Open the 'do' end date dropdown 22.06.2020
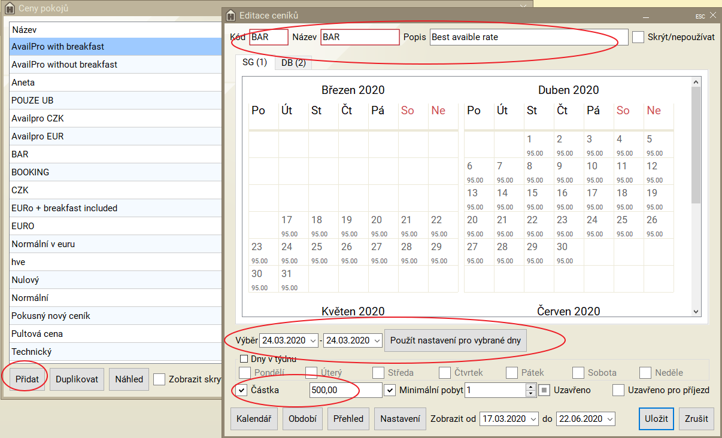This screenshot has width=722, height=438. tap(609, 419)
